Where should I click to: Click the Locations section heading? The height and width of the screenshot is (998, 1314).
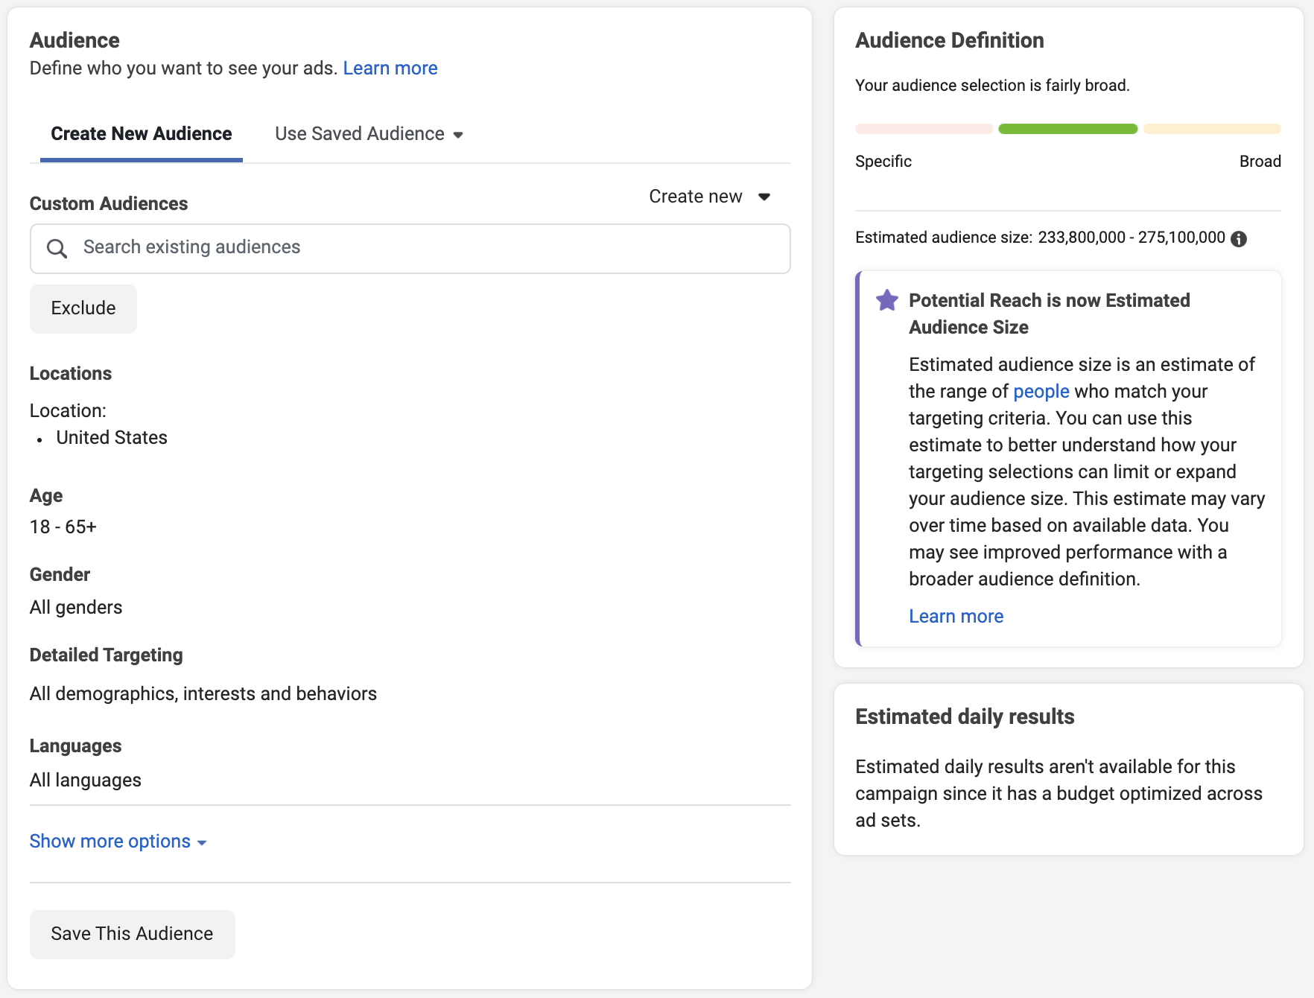71,374
